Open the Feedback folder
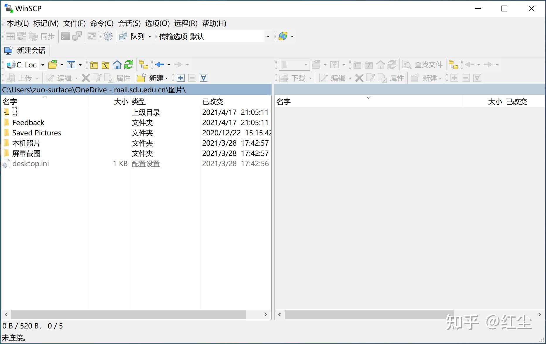 [x=28, y=122]
